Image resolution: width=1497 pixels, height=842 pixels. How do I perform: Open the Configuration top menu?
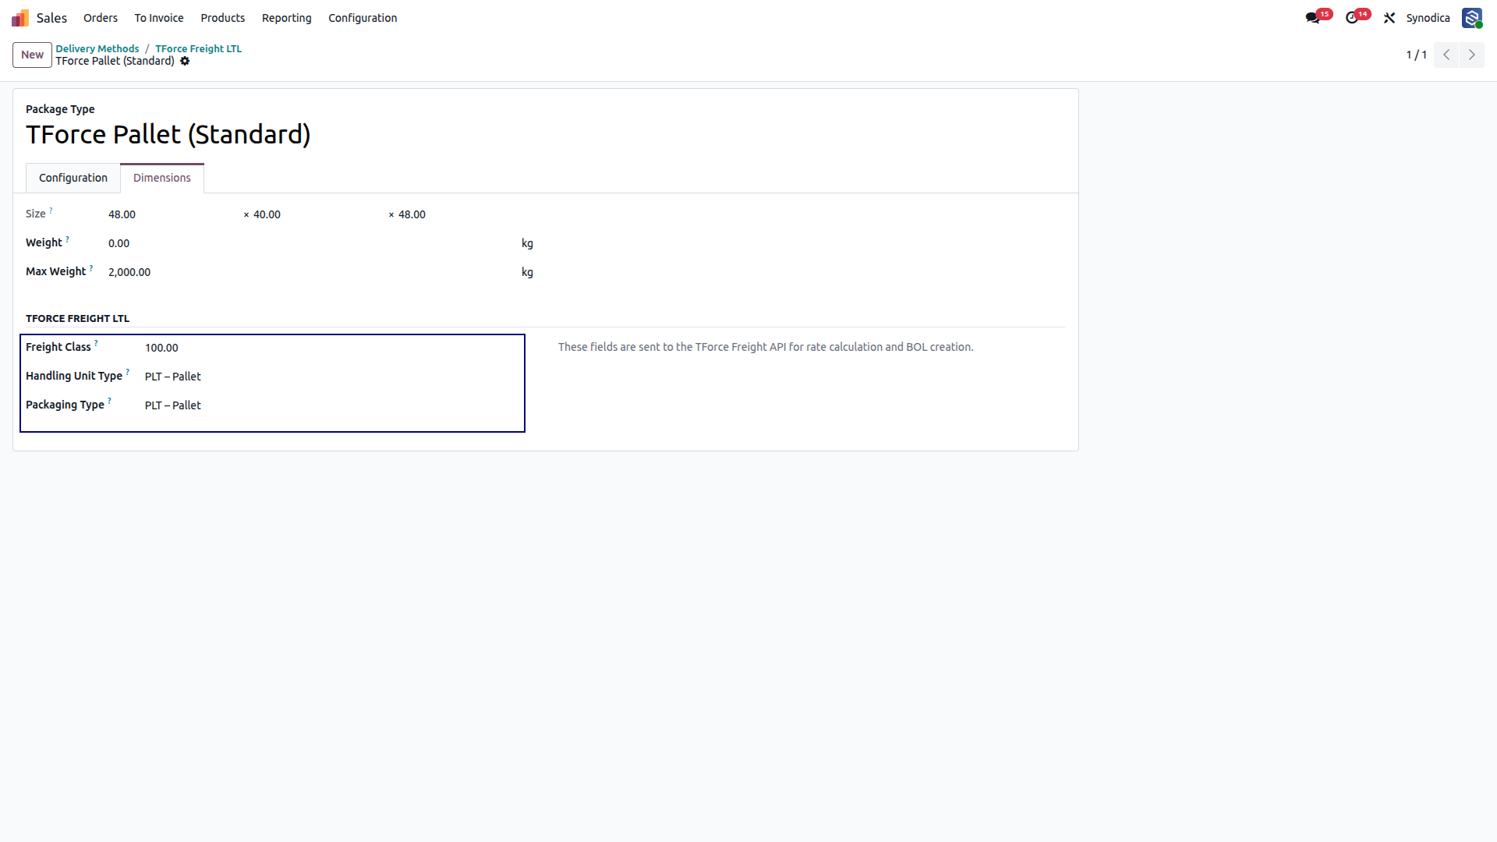tap(363, 18)
